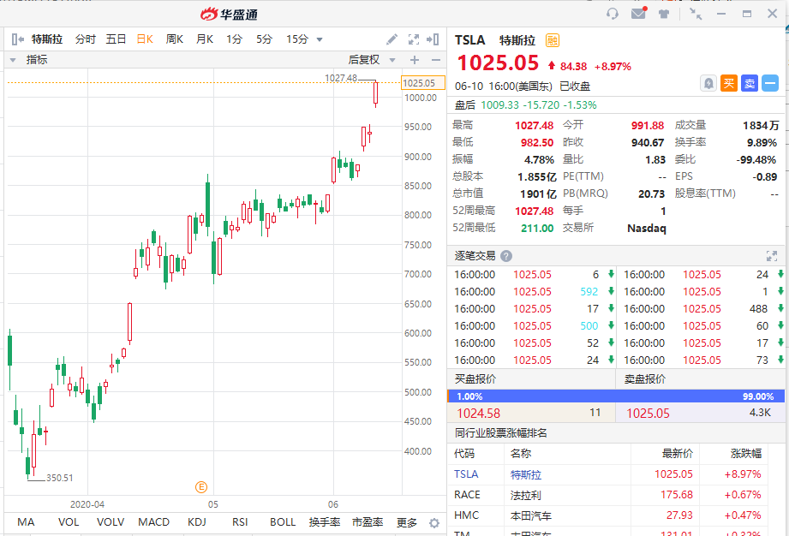Click the 1025.05 current price label on axis
The image size is (789, 536).
(x=423, y=83)
